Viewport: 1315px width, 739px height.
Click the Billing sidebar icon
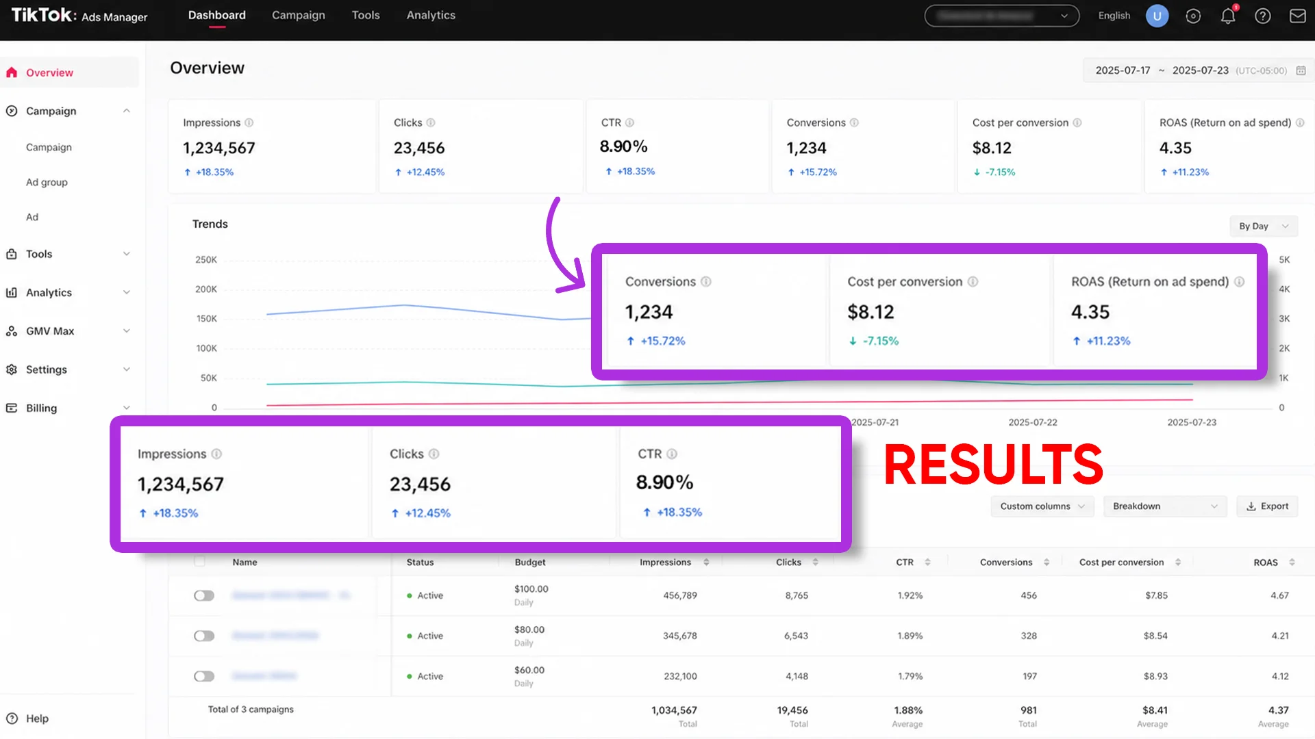(x=12, y=408)
